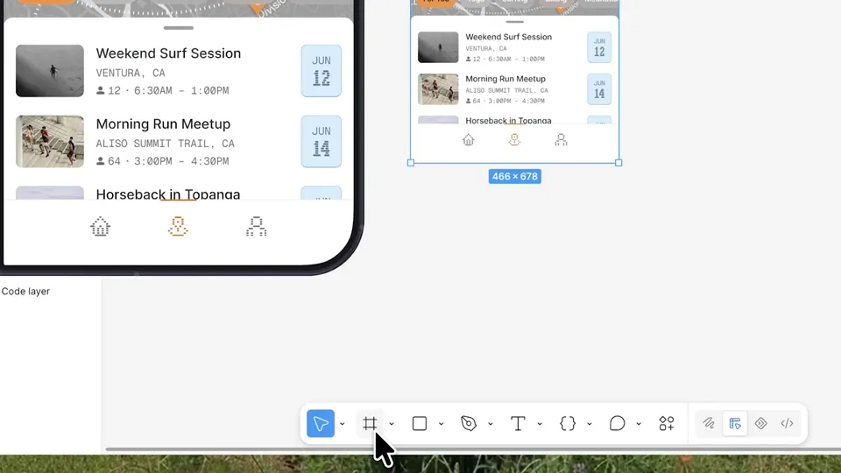Open Comment tool options dropdown

pos(639,424)
